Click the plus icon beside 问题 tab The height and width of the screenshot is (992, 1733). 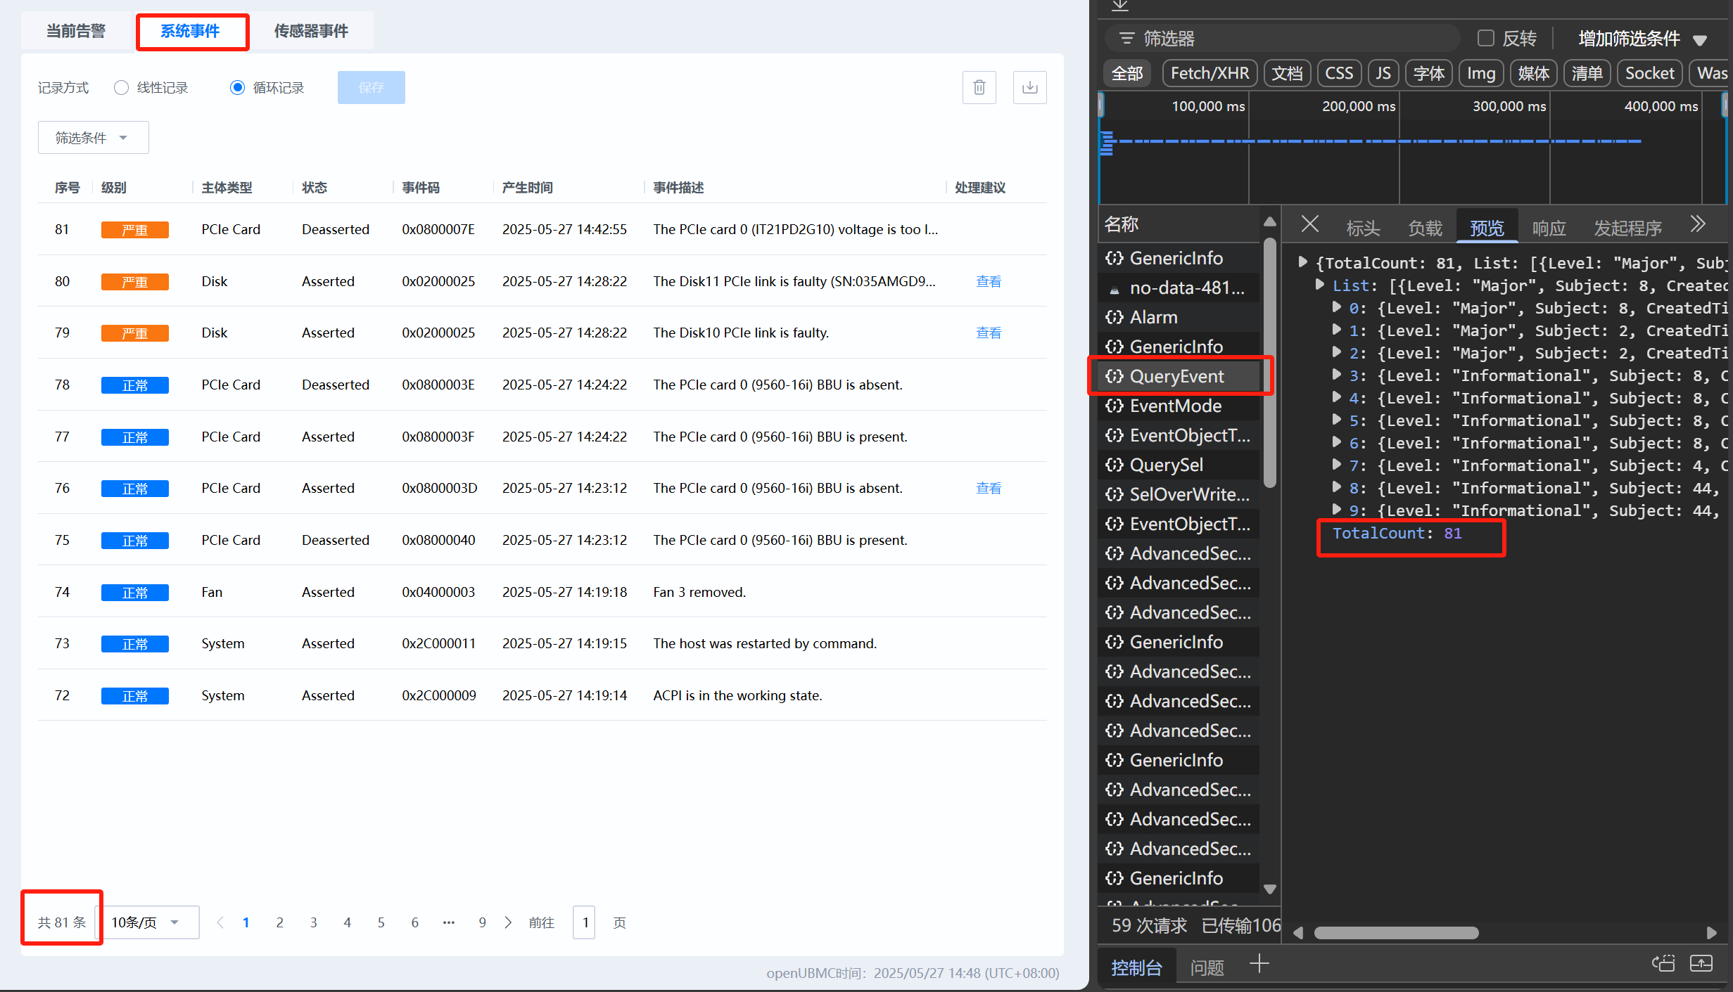coord(1259,963)
